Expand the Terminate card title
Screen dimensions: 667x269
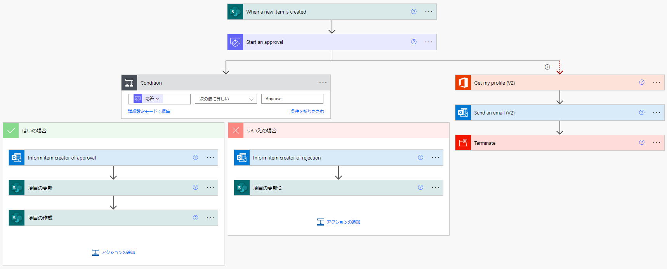coord(485,143)
